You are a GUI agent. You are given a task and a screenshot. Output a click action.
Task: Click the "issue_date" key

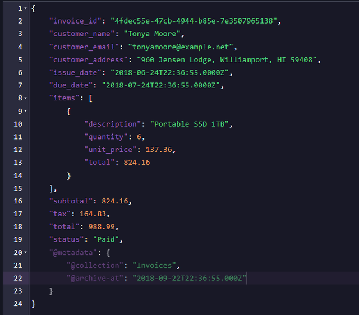click(x=75, y=73)
